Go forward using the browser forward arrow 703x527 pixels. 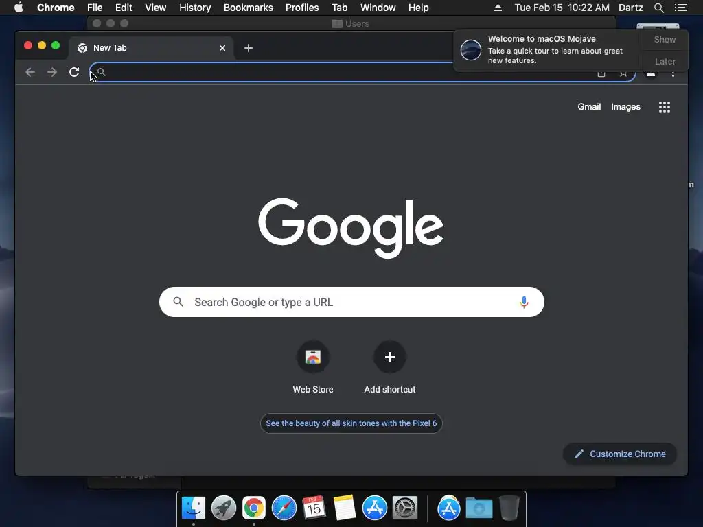pyautogui.click(x=52, y=72)
